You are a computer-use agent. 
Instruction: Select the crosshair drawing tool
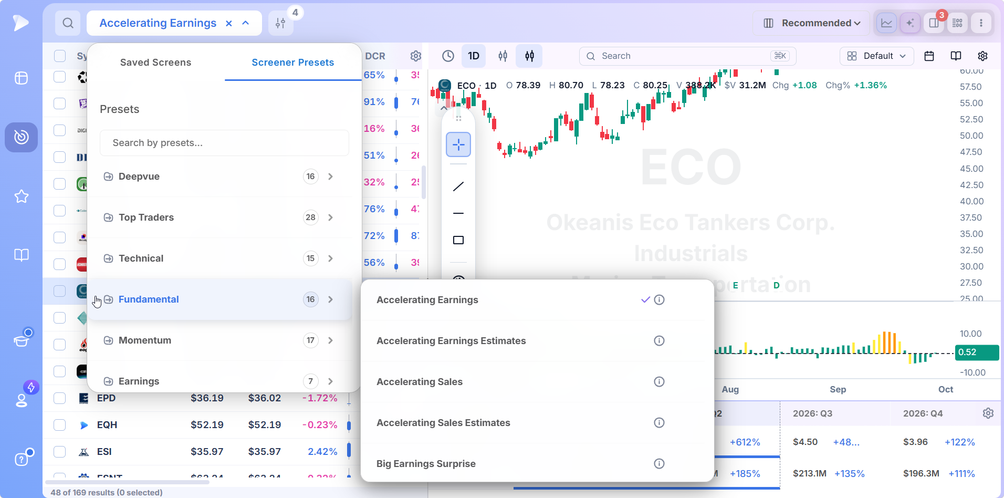click(458, 144)
